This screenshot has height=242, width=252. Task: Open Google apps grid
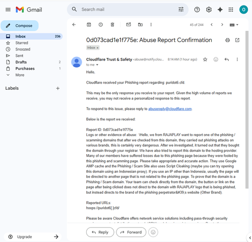[231, 10]
